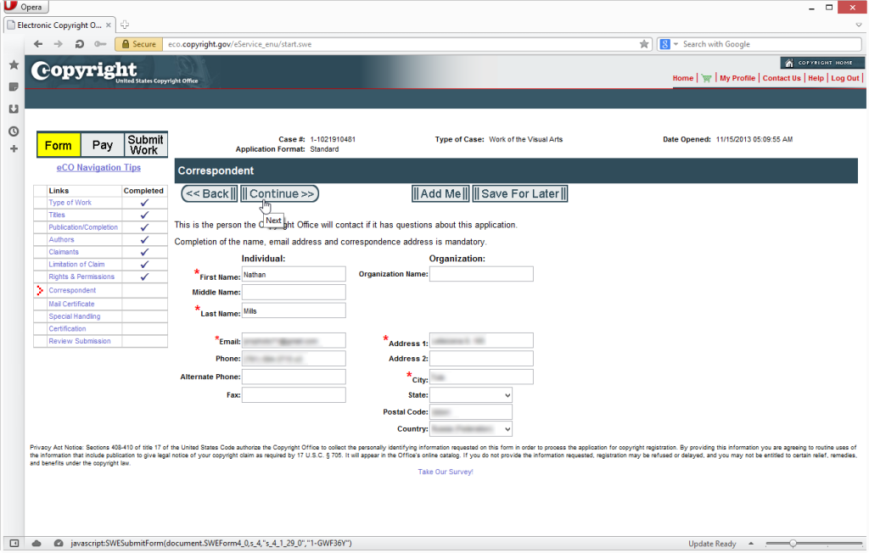Open Contact Us link
869x553 pixels.
click(782, 78)
